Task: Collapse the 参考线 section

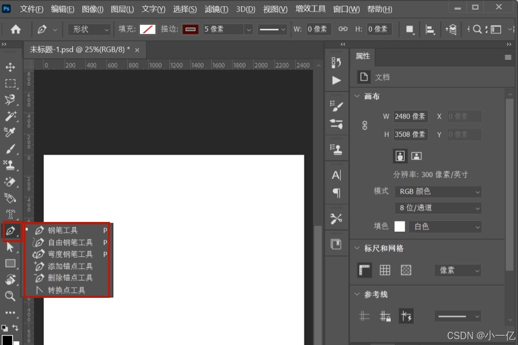Action: pyautogui.click(x=357, y=294)
